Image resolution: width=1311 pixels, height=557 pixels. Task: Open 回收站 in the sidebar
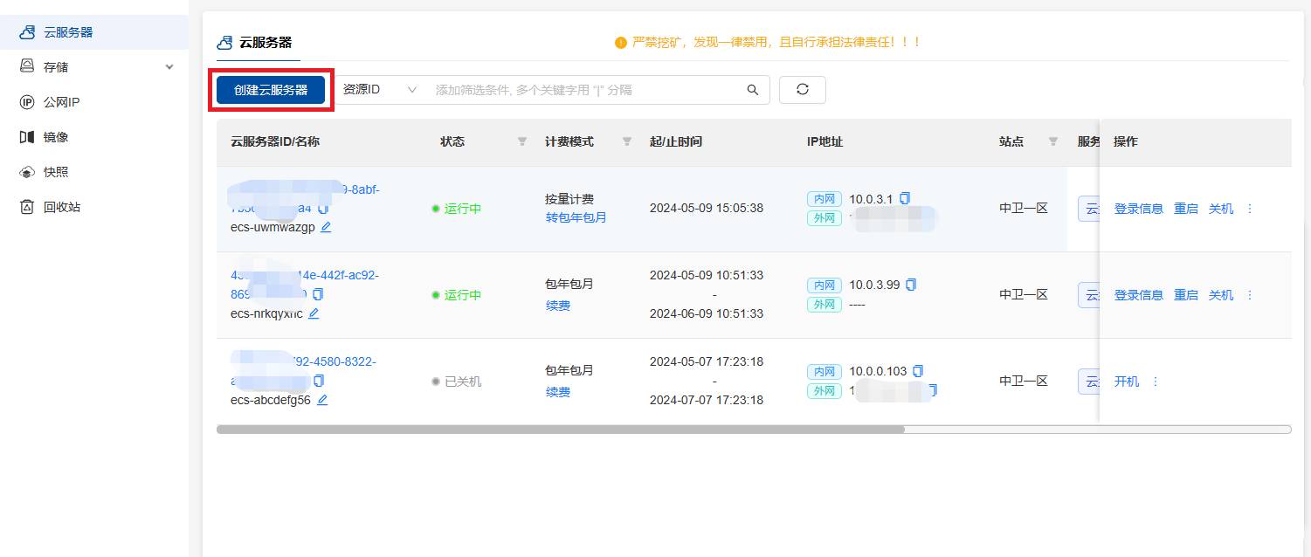point(62,207)
